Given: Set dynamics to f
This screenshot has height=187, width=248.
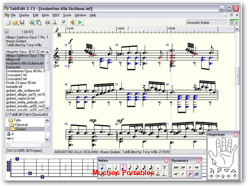Looking at the screenshot, I should pos(183,174).
